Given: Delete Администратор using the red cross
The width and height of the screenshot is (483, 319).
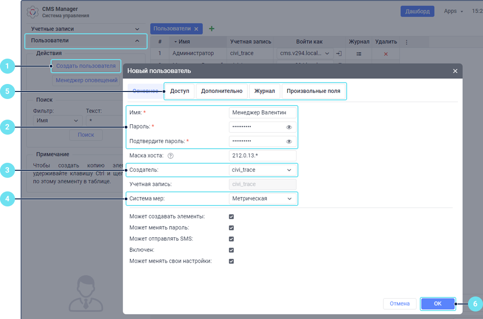Looking at the screenshot, I should click(386, 54).
